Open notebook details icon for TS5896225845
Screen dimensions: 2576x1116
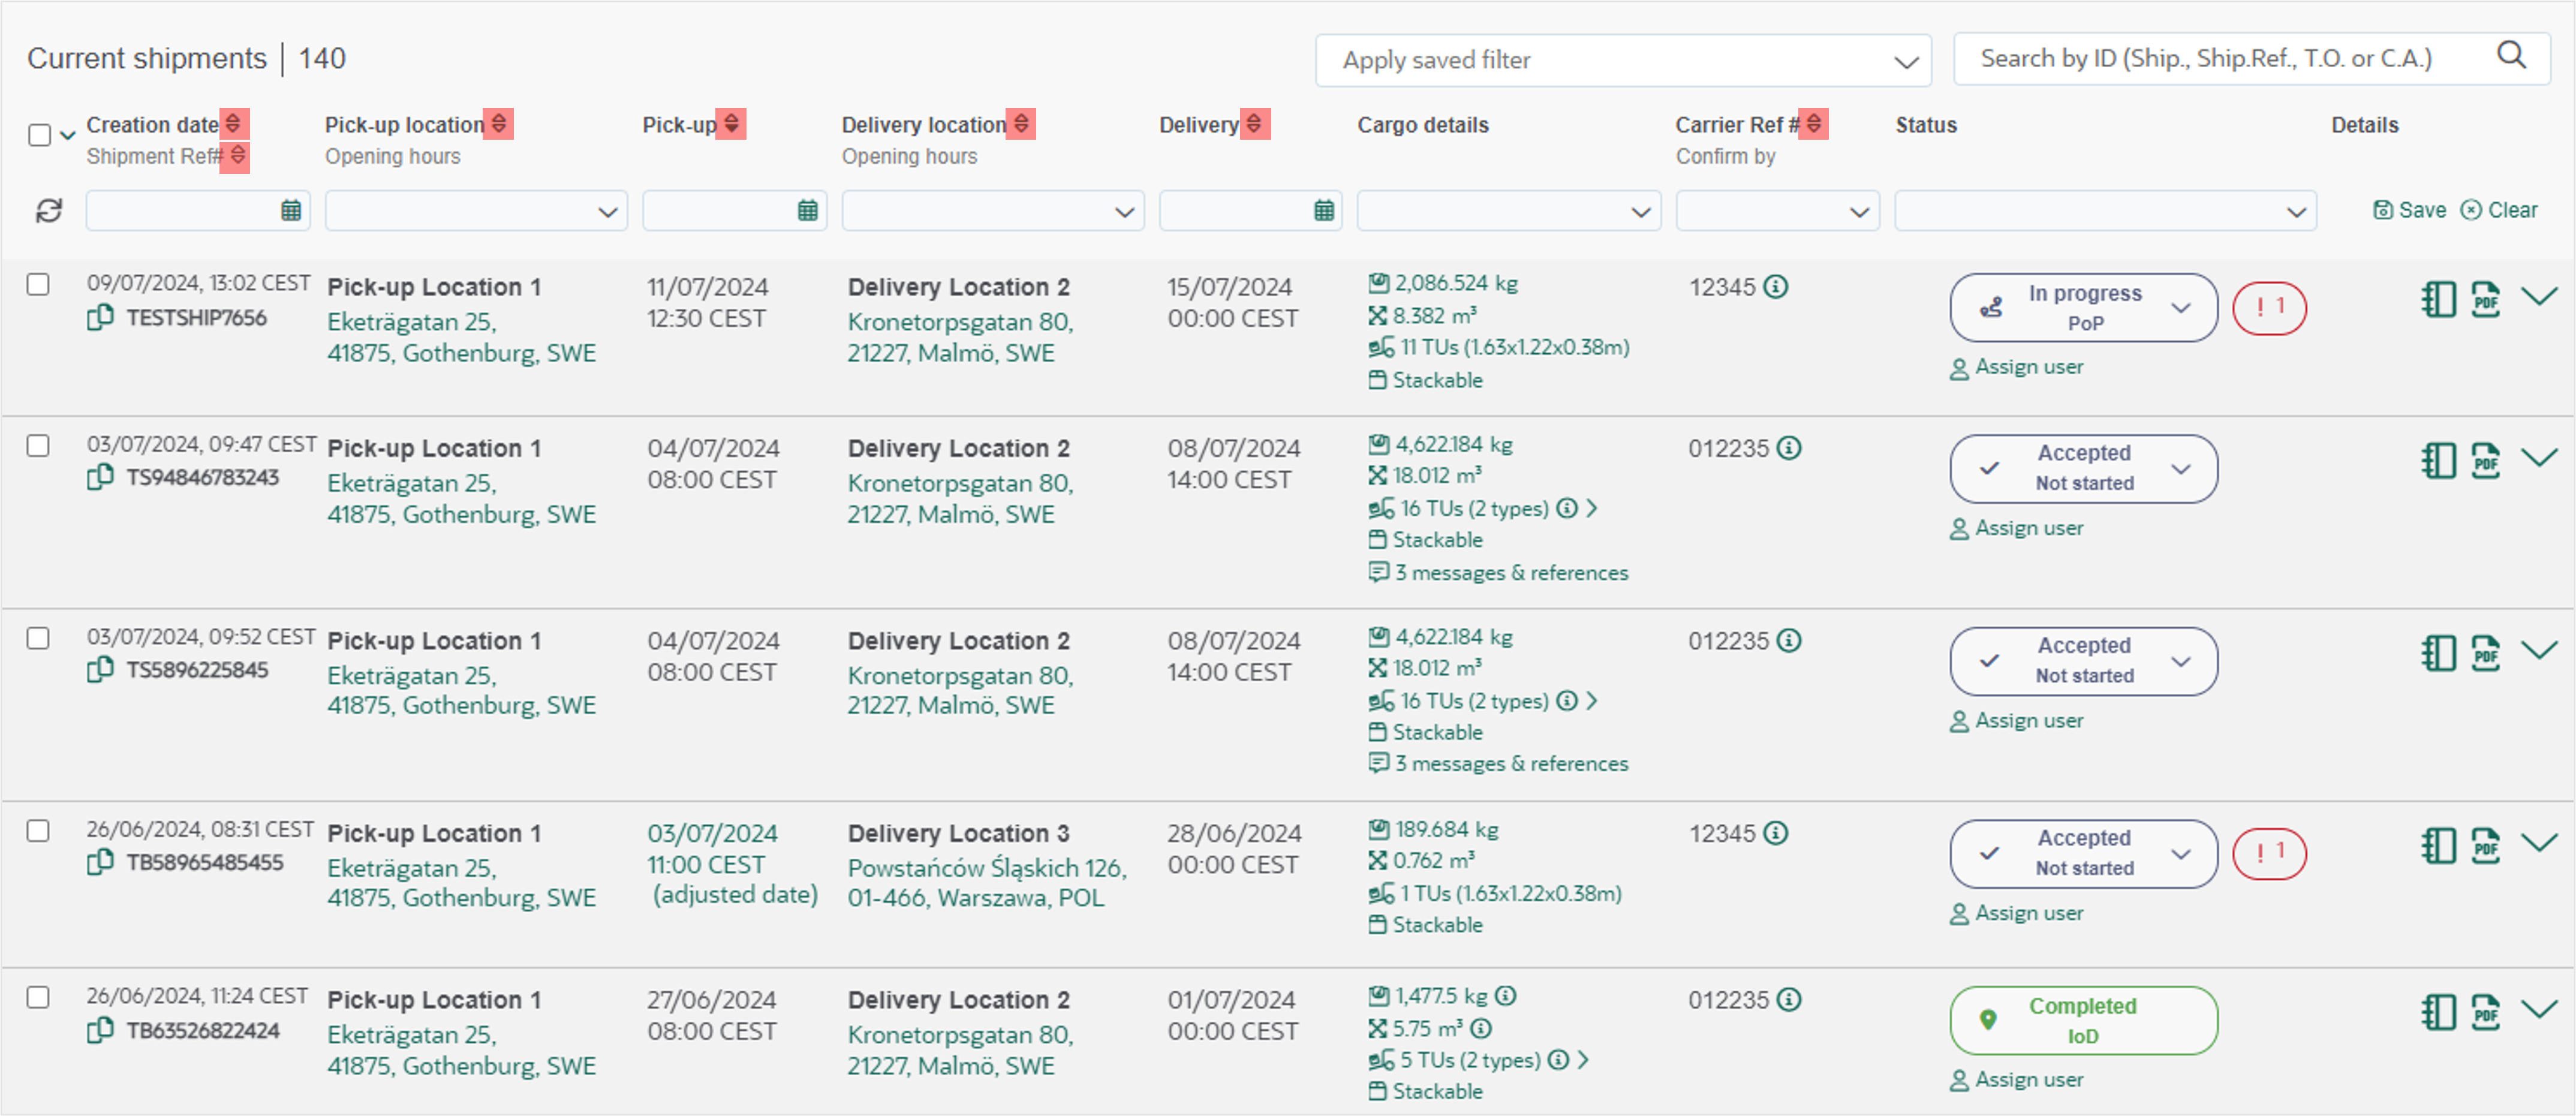pos(2438,653)
